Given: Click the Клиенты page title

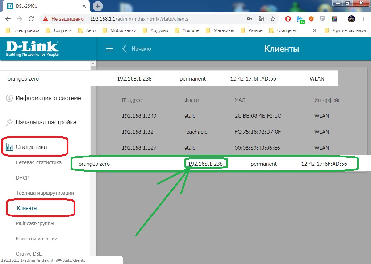Looking at the screenshot, I should [x=282, y=49].
